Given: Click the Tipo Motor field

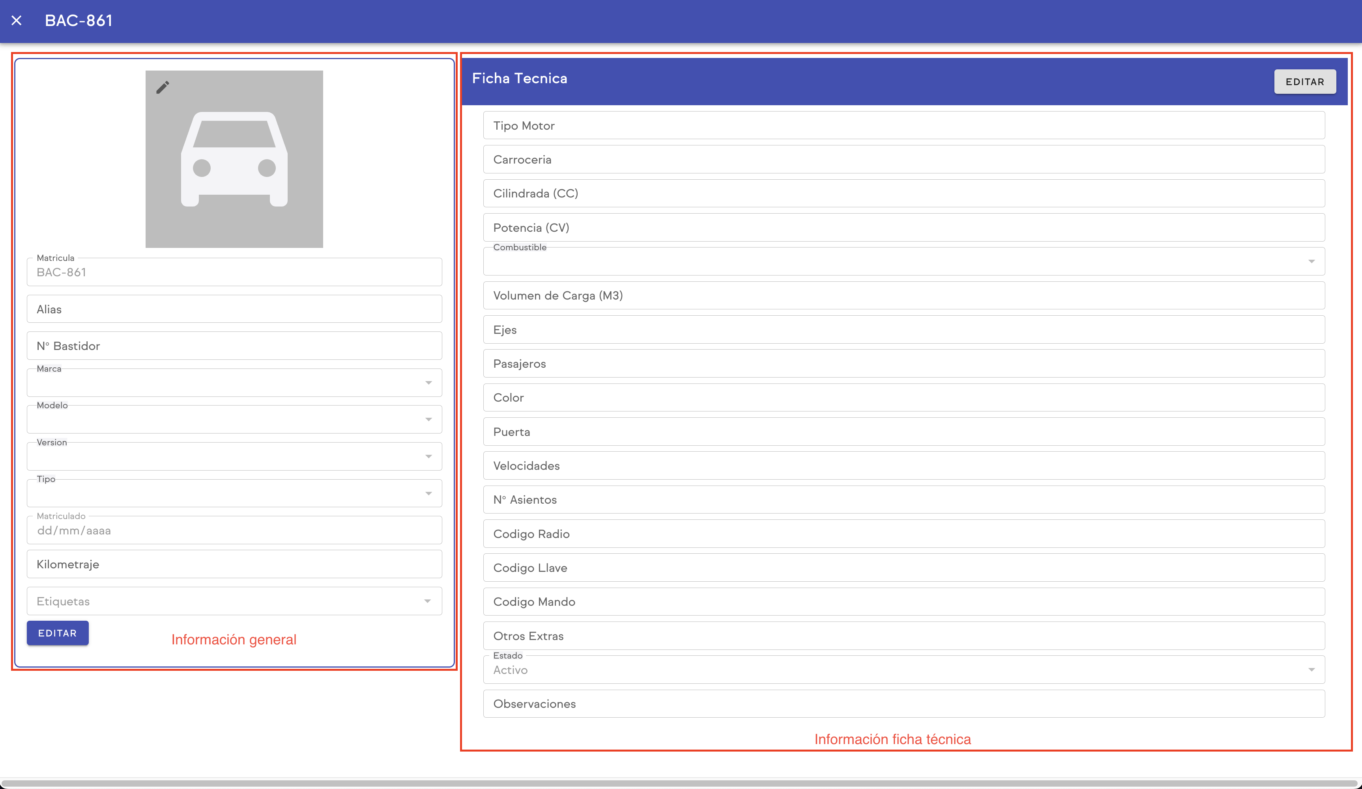Looking at the screenshot, I should pyautogui.click(x=904, y=126).
